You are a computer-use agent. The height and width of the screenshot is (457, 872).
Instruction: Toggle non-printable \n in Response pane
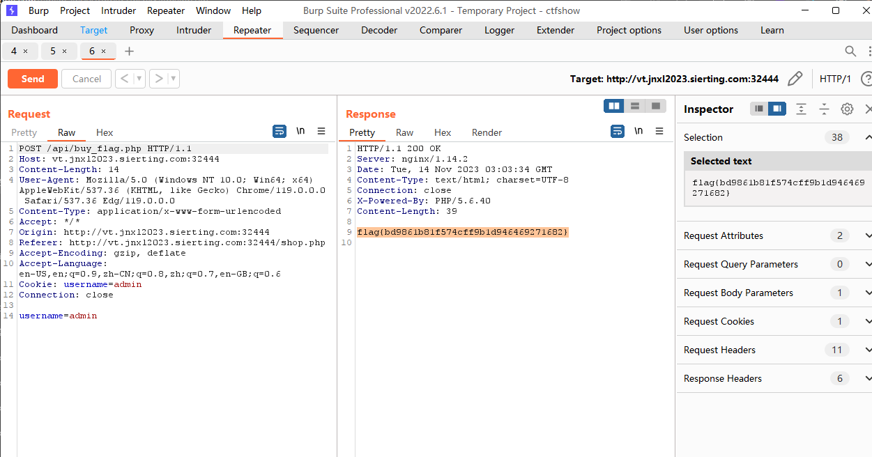pos(638,131)
